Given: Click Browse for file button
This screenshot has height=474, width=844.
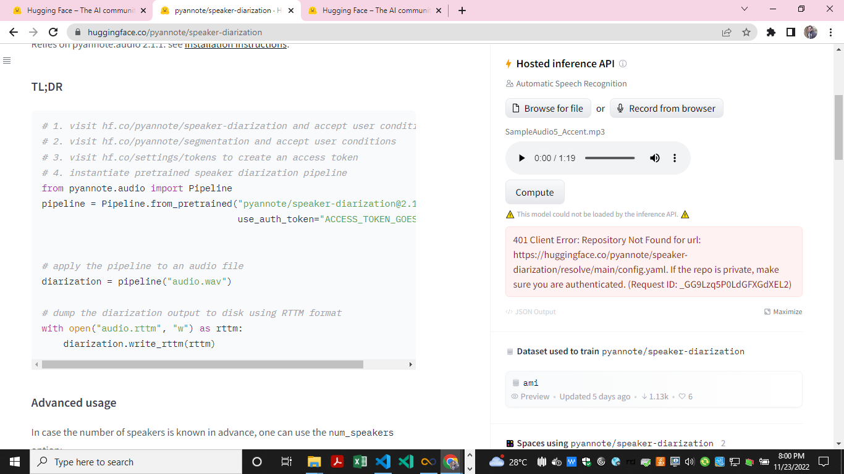Looking at the screenshot, I should point(548,108).
